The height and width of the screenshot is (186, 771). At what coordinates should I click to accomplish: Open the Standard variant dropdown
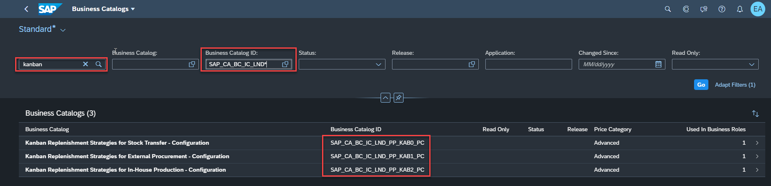(x=63, y=30)
